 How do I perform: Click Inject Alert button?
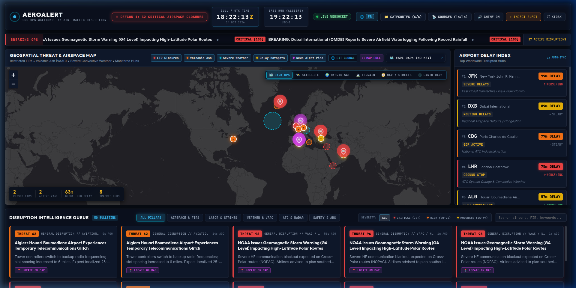523,17
